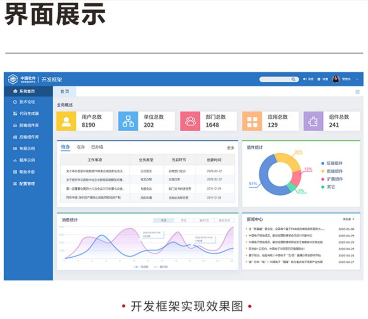Click the 单位总数 value 202
The height and width of the screenshot is (319, 368).
click(x=149, y=125)
